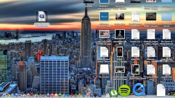Open Google Earth from the dock
Image resolution: width=175 pixels, height=98 pixels.
16,95
